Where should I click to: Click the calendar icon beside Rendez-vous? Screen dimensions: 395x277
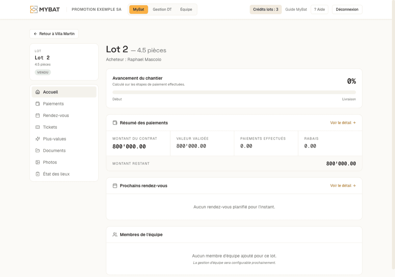pos(38,115)
